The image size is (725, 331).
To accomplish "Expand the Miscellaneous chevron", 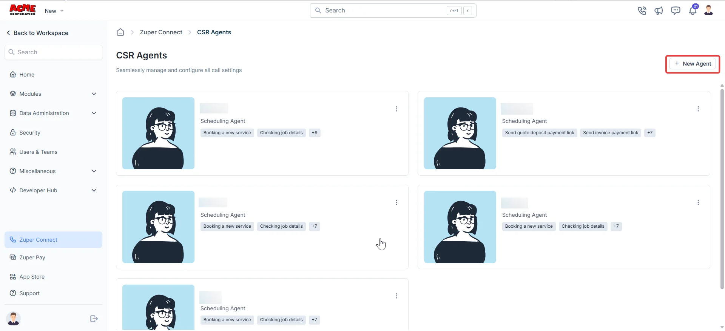I will click(x=94, y=171).
